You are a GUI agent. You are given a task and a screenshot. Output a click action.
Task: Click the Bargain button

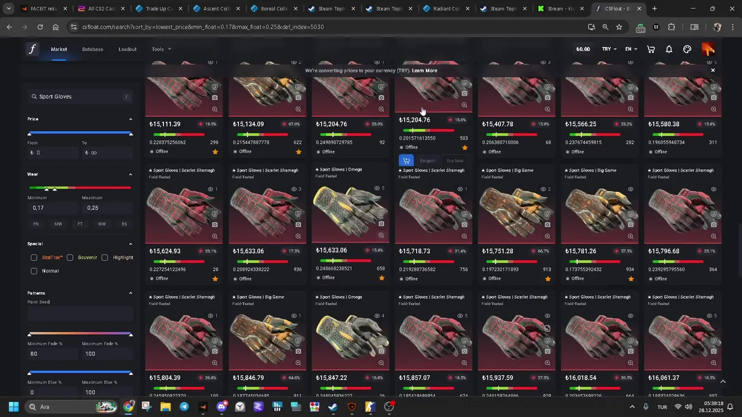[x=427, y=160]
